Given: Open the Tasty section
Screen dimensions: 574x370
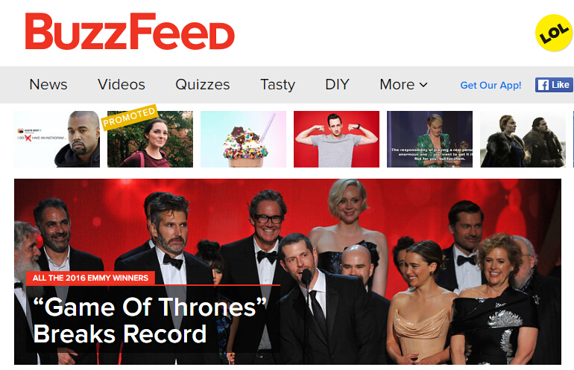Looking at the screenshot, I should 277,84.
